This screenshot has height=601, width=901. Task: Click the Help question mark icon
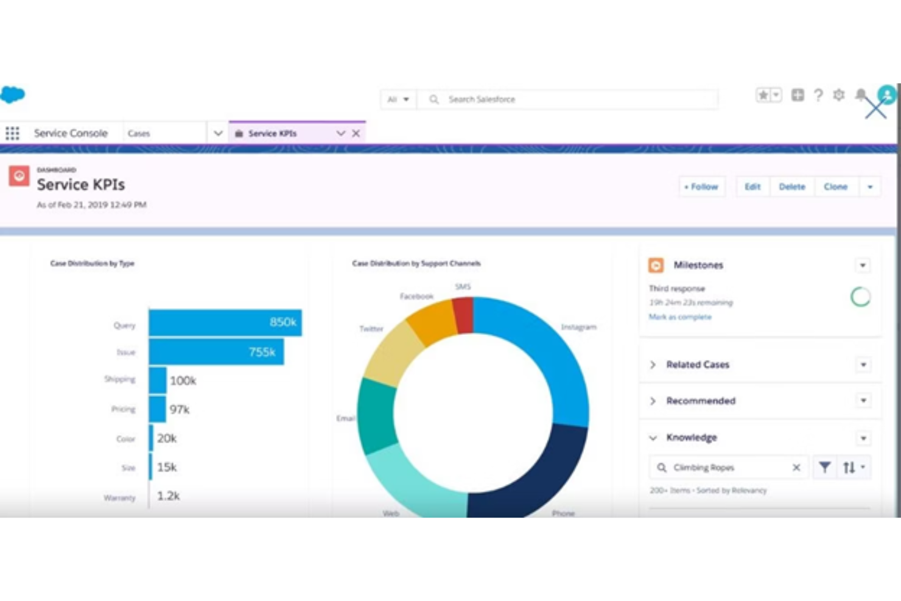(x=818, y=95)
